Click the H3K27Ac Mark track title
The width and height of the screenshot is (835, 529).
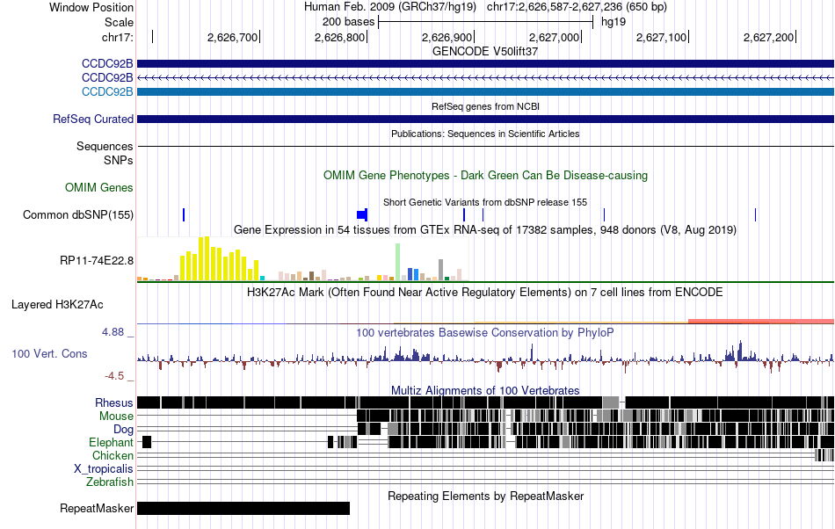coord(485,292)
